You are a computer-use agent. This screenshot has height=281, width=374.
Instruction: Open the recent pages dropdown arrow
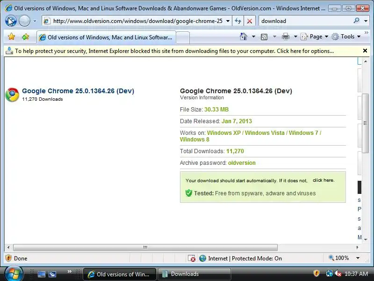point(35,21)
